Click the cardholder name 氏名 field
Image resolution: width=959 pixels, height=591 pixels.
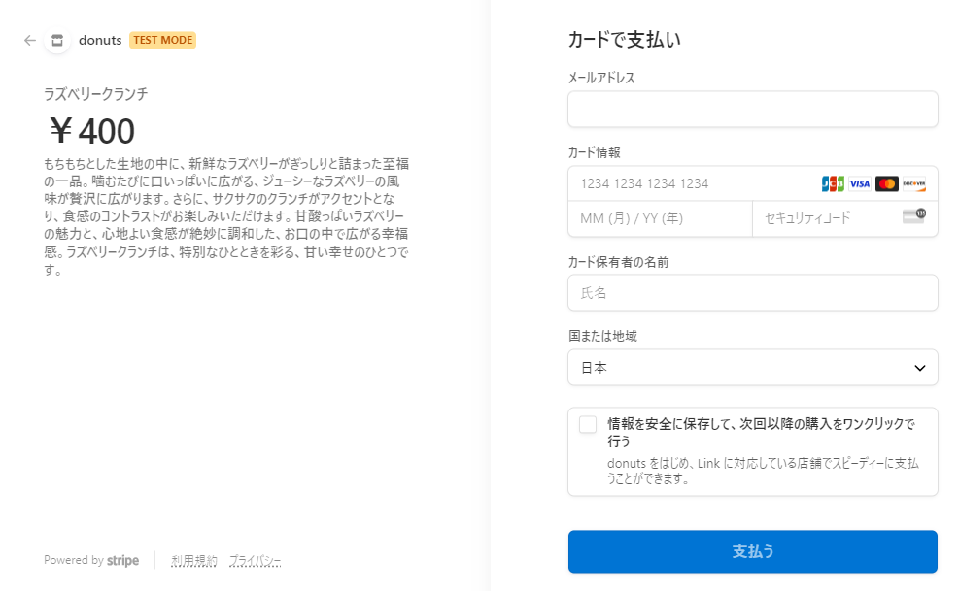coord(752,292)
